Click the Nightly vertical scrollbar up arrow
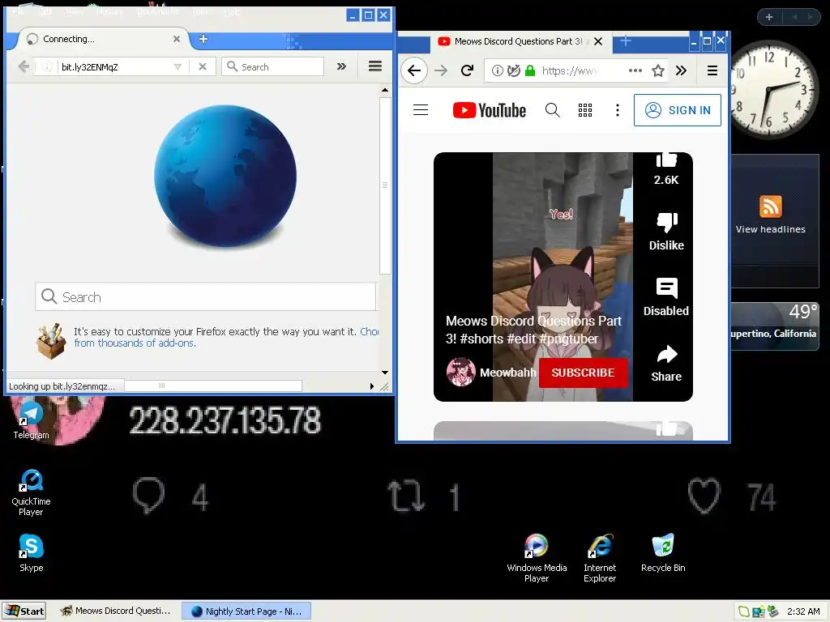Image resolution: width=830 pixels, height=622 pixels. [385, 91]
